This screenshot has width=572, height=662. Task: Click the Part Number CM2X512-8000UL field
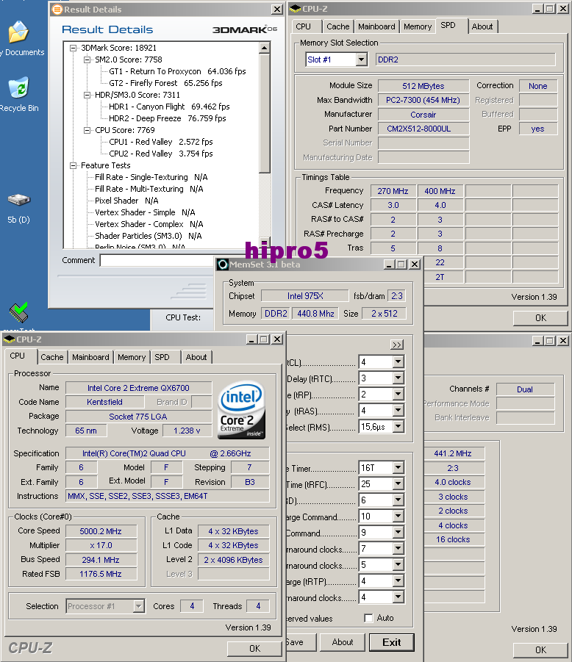pyautogui.click(x=423, y=129)
